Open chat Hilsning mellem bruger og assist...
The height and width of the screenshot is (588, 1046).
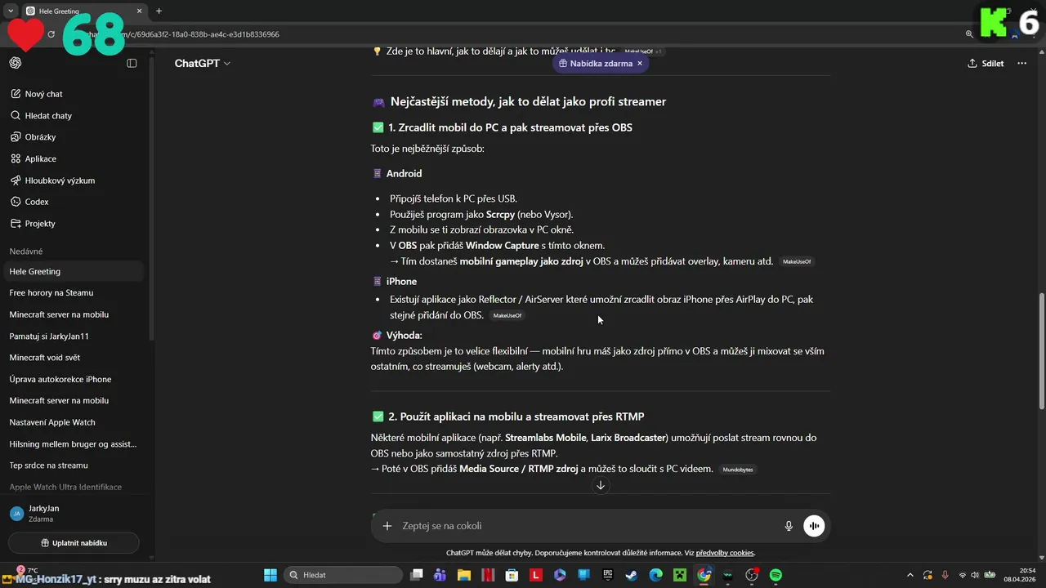[x=74, y=444]
